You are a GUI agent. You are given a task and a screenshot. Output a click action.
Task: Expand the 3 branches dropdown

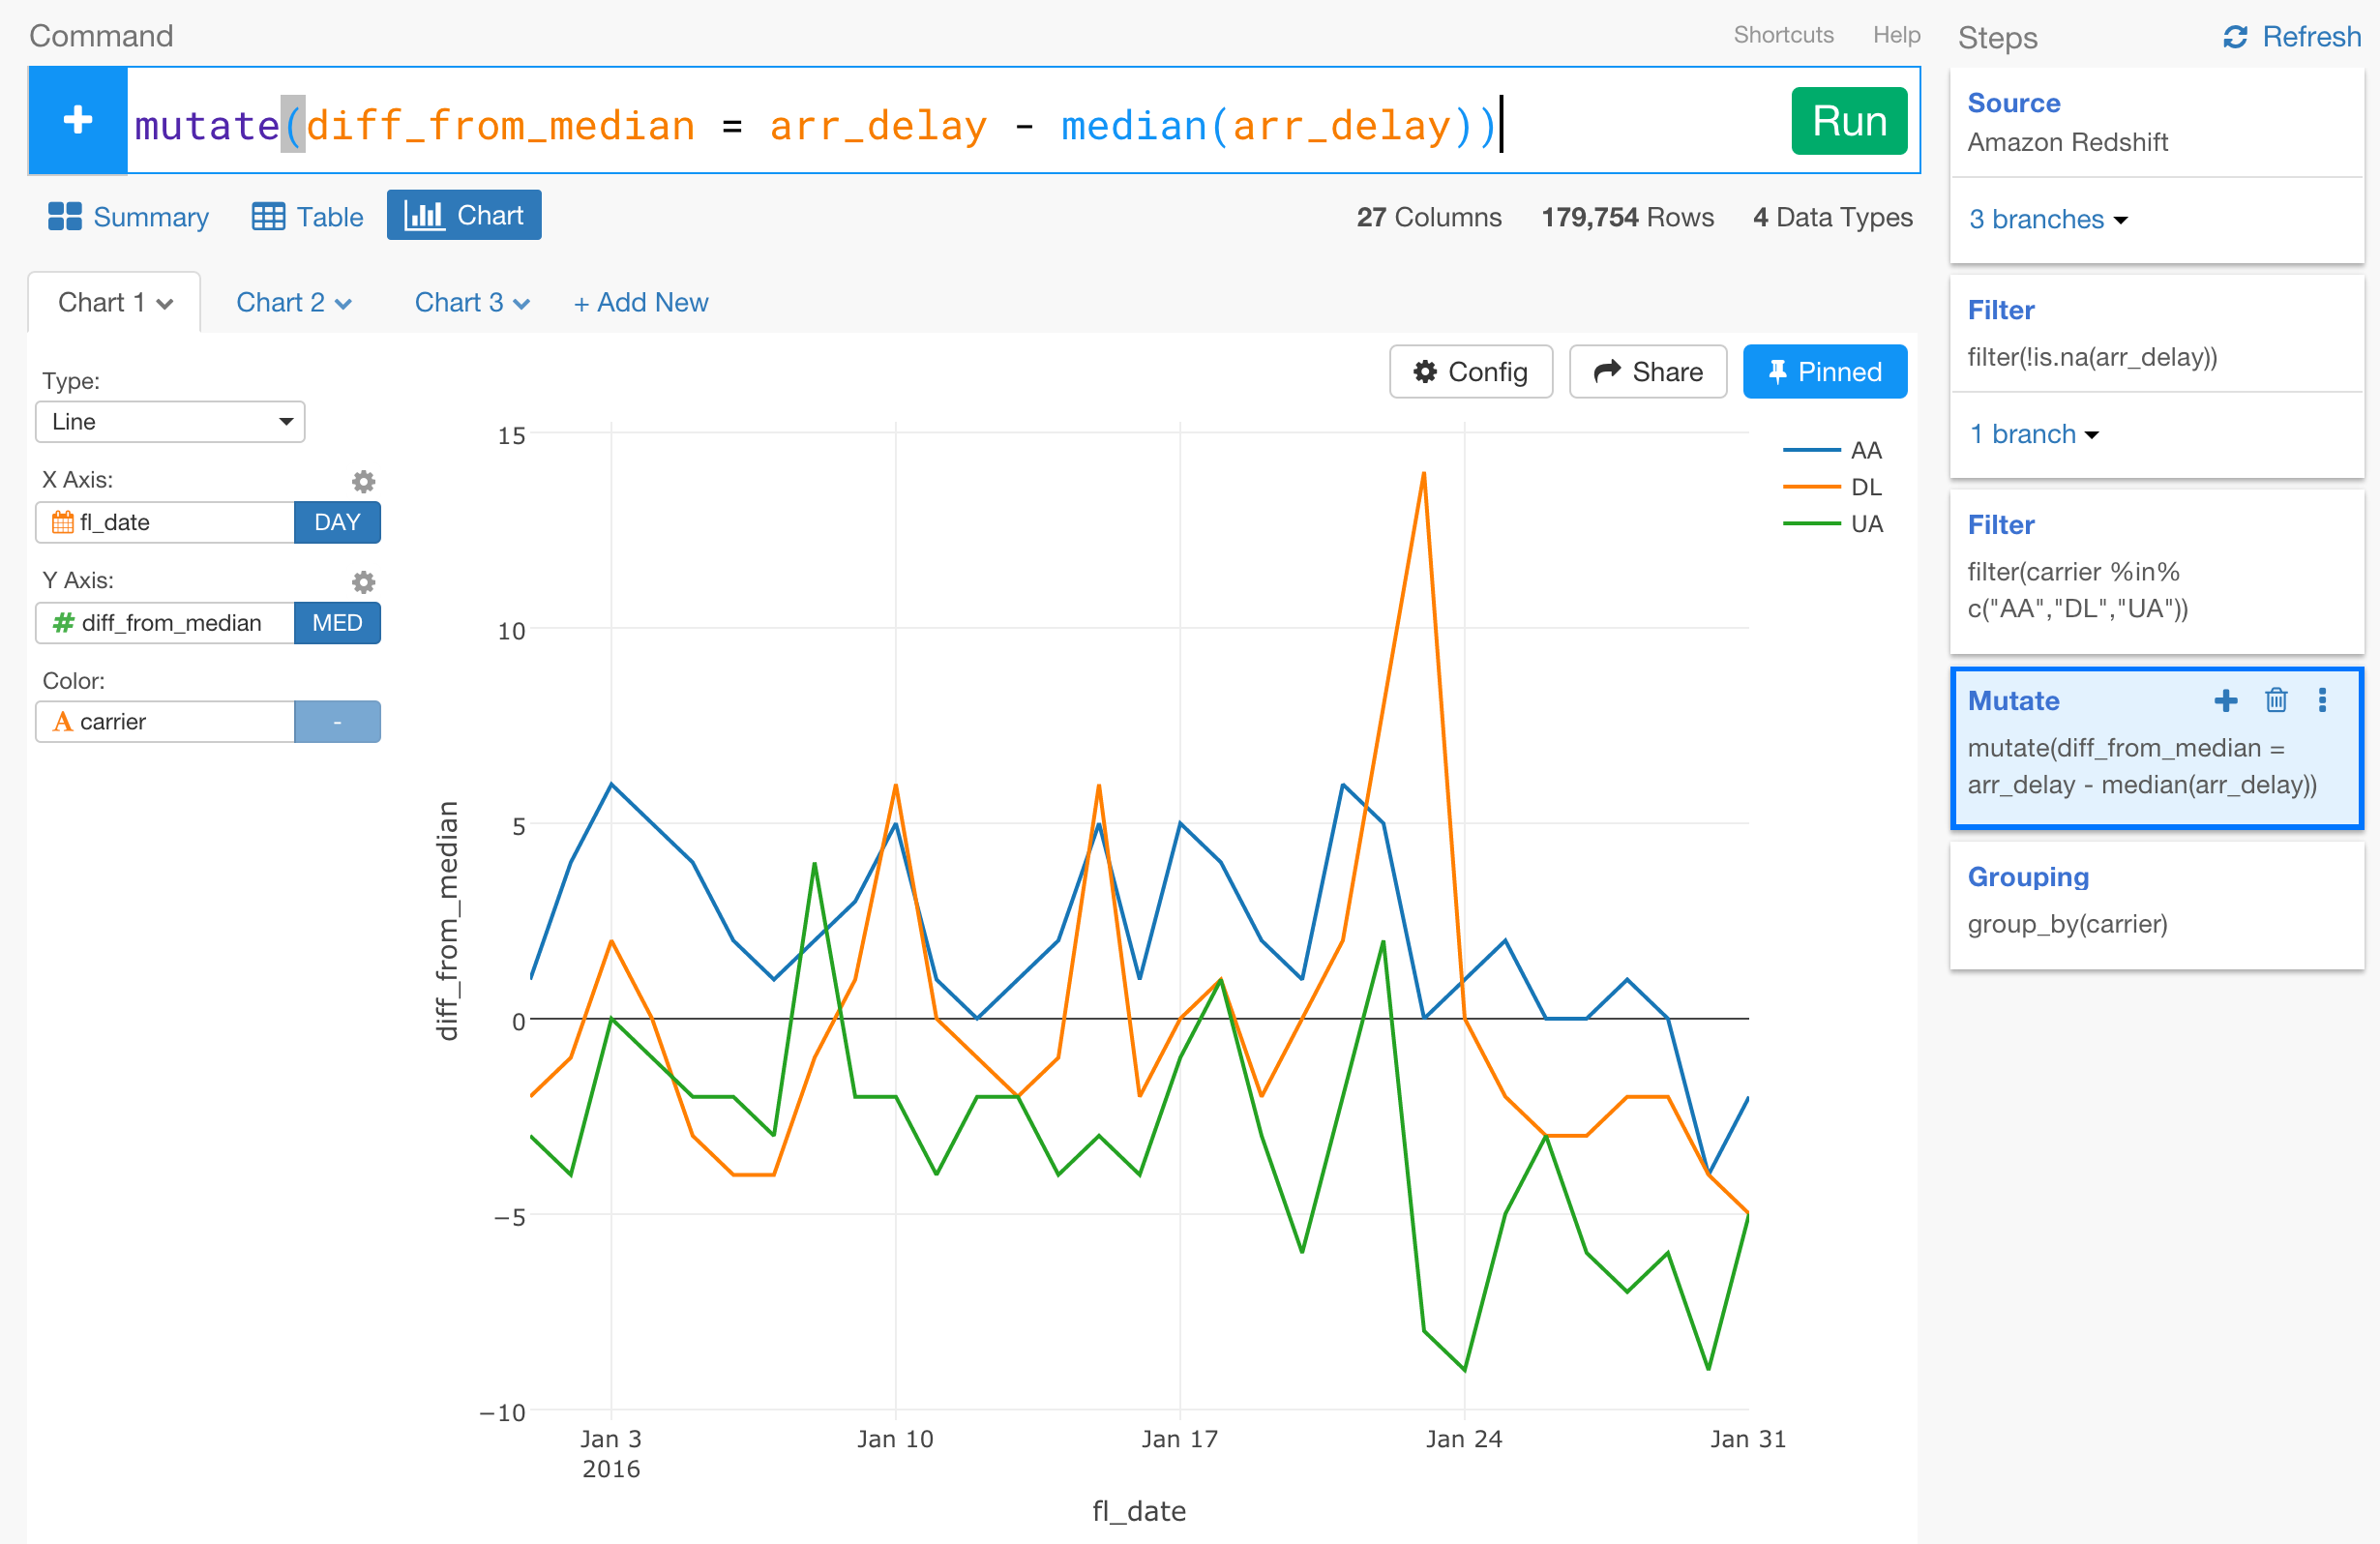click(2047, 220)
